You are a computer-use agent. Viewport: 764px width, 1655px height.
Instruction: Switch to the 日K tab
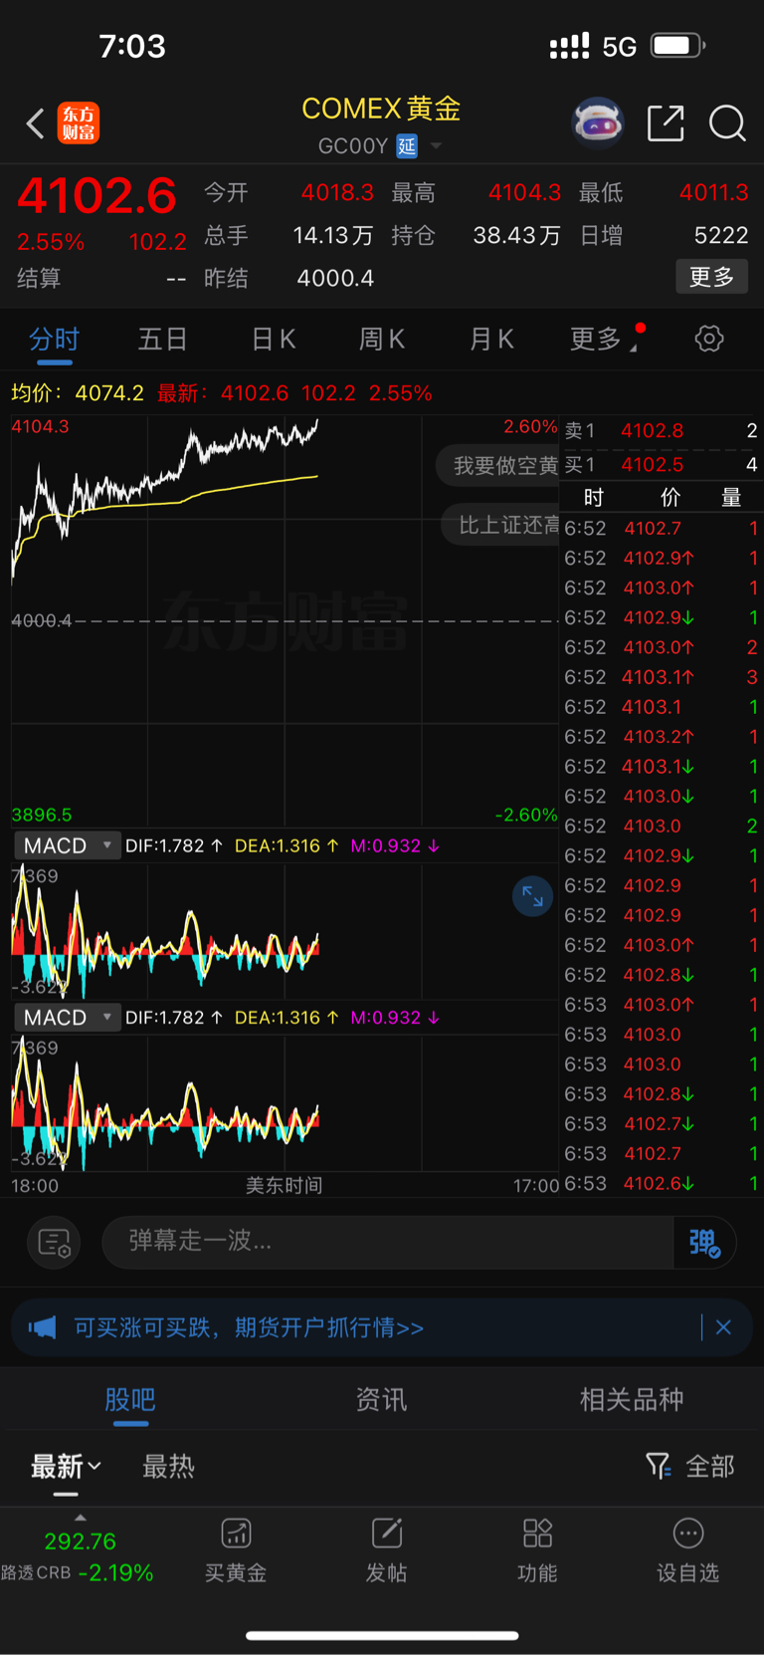pos(274,340)
